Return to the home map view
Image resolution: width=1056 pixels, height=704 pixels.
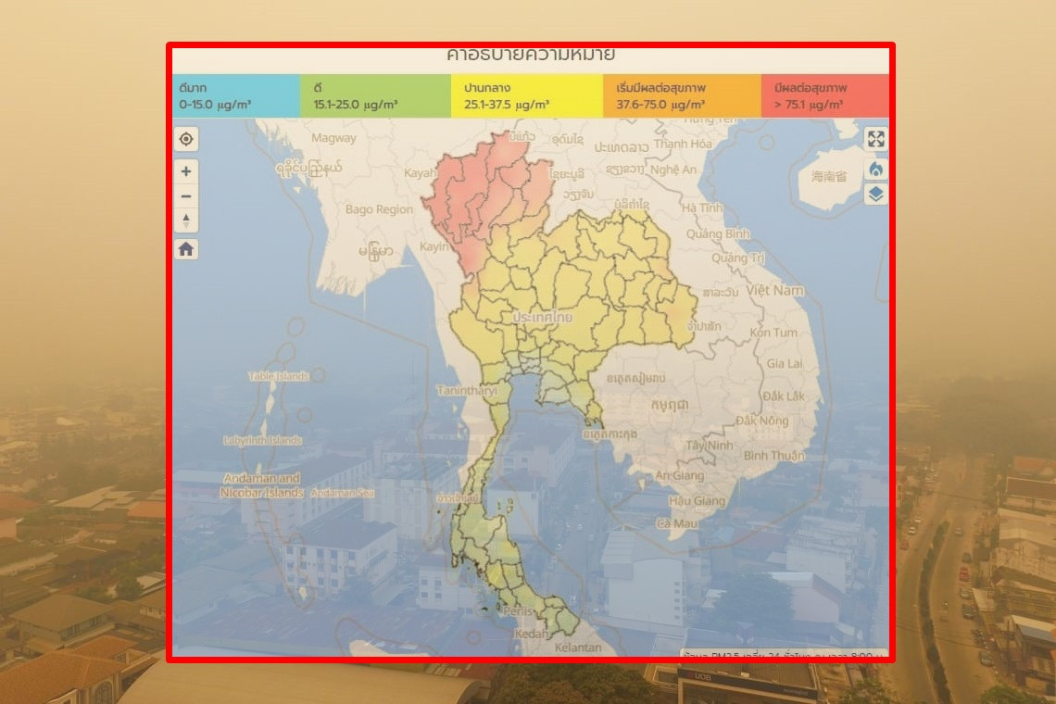click(186, 249)
